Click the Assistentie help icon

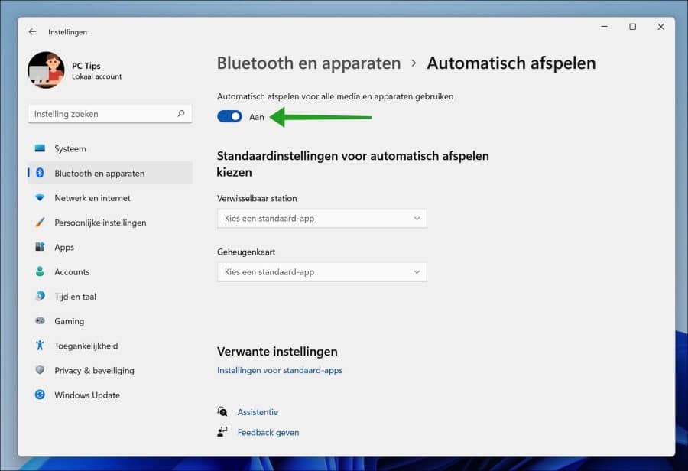tap(222, 411)
